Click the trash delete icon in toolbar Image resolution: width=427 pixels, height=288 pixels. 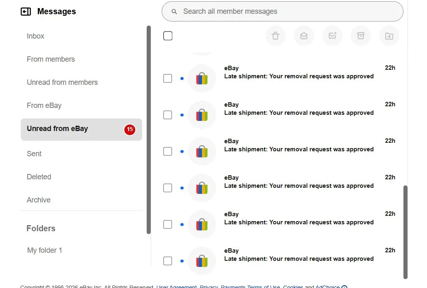[275, 36]
